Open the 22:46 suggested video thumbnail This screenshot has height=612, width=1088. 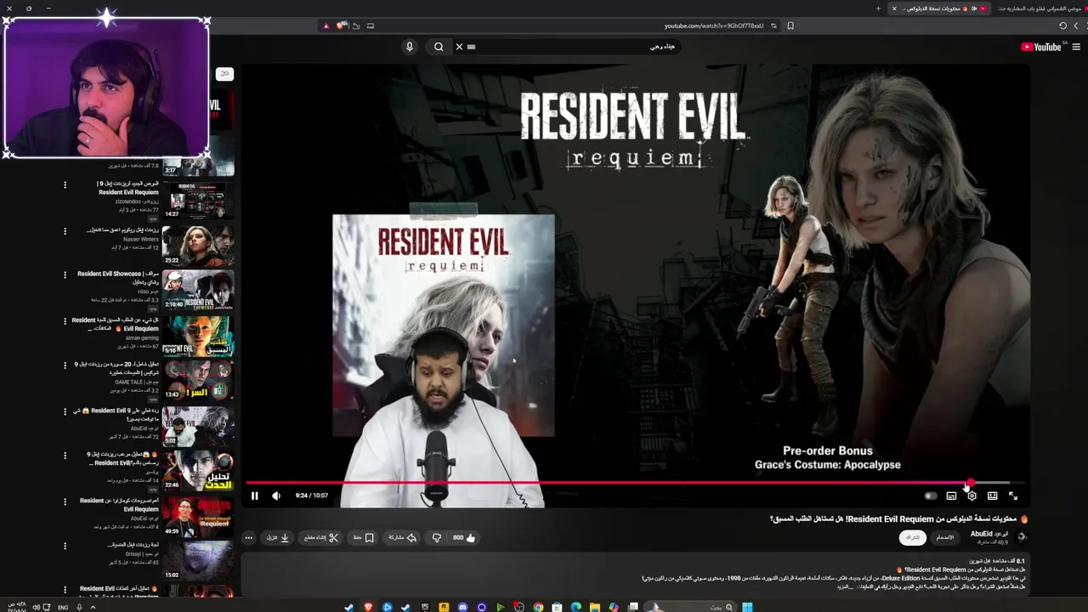198,472
